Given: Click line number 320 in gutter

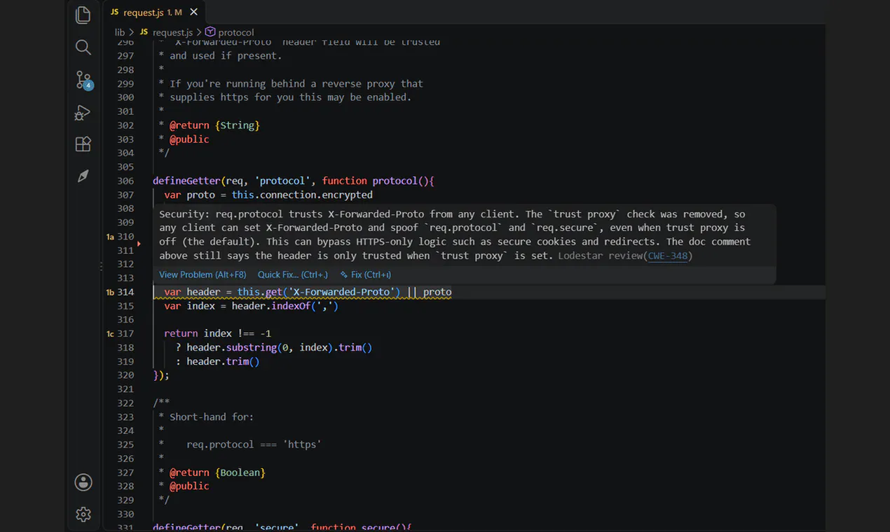Looking at the screenshot, I should (x=125, y=375).
